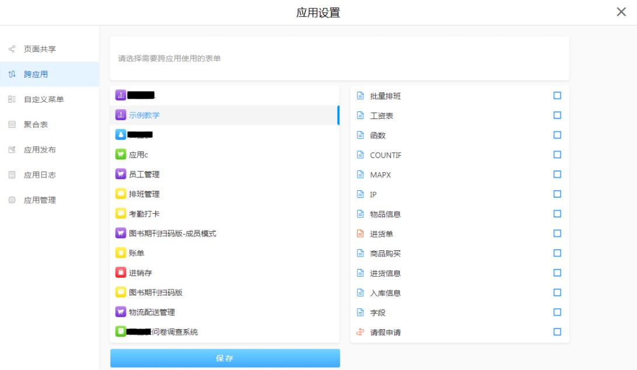Click the purple 员工管理 app icon
This screenshot has height=370, width=637.
(x=121, y=174)
